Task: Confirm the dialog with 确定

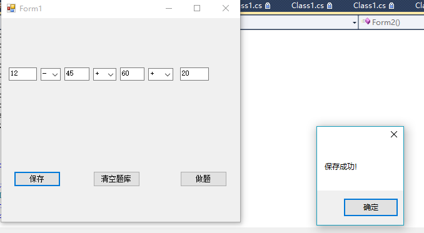Action: (371, 207)
